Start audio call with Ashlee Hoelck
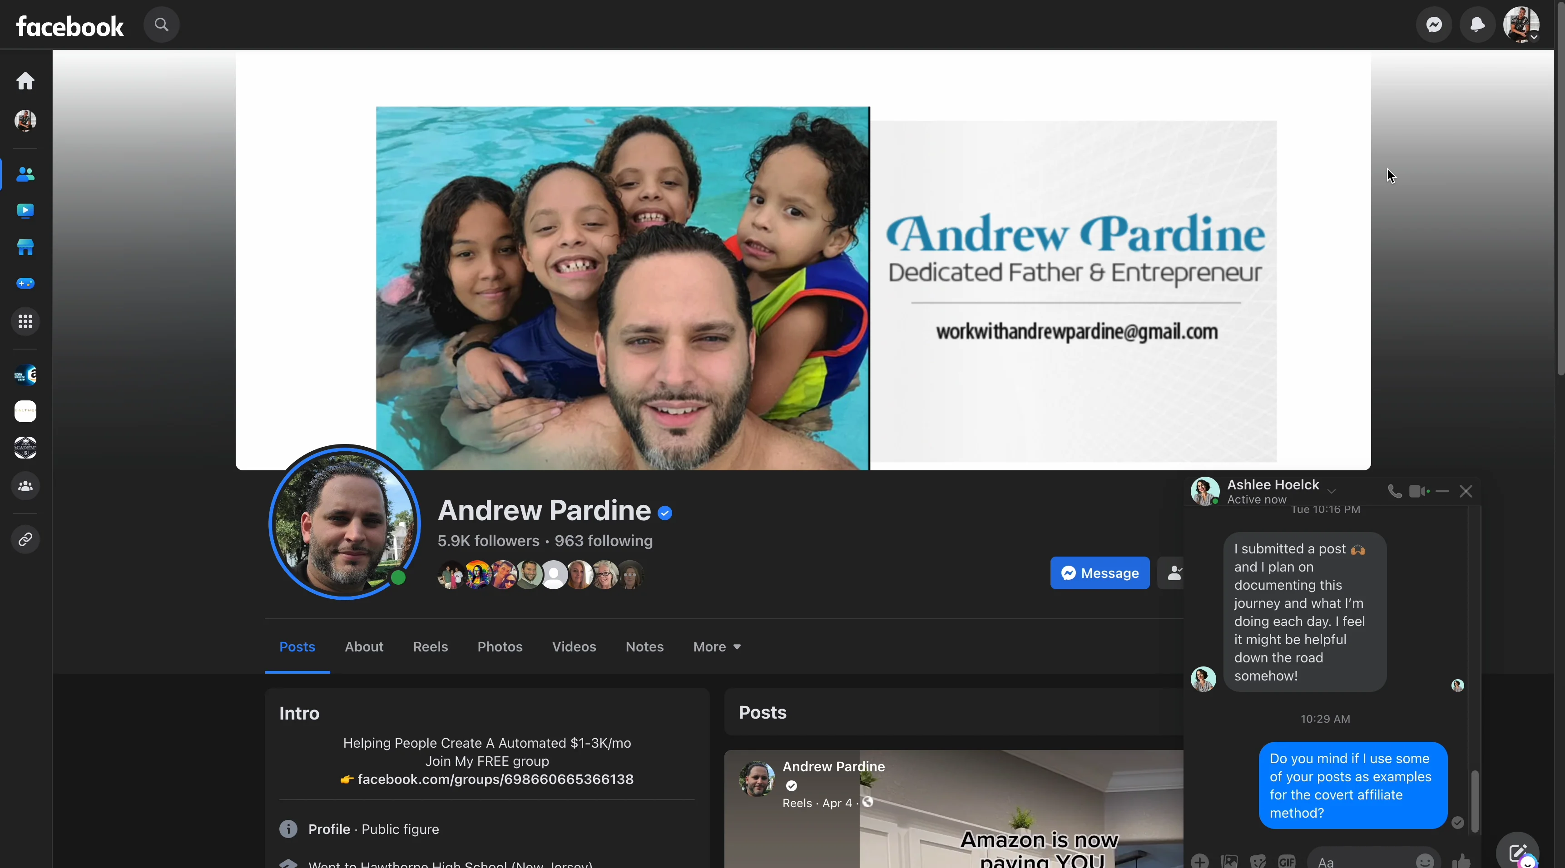Screen dimensions: 1565x868 [x=1395, y=491]
